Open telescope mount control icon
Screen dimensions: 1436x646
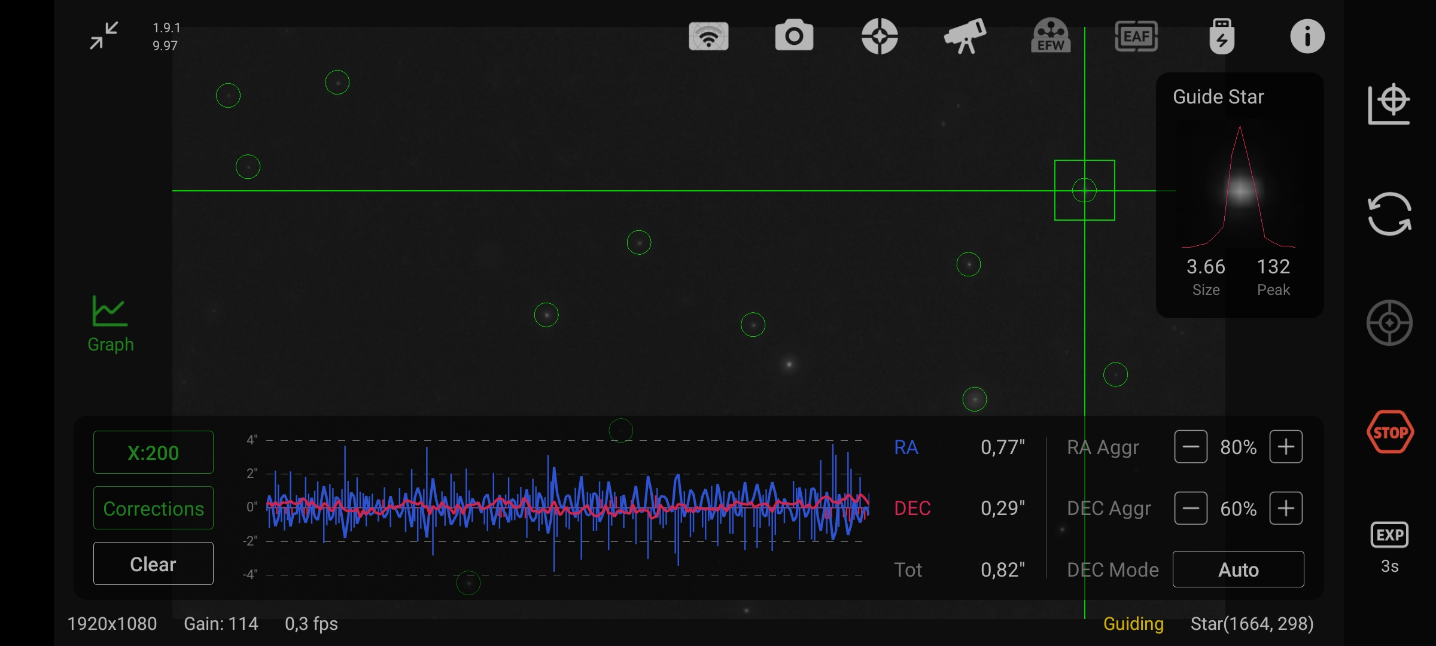pos(965,36)
